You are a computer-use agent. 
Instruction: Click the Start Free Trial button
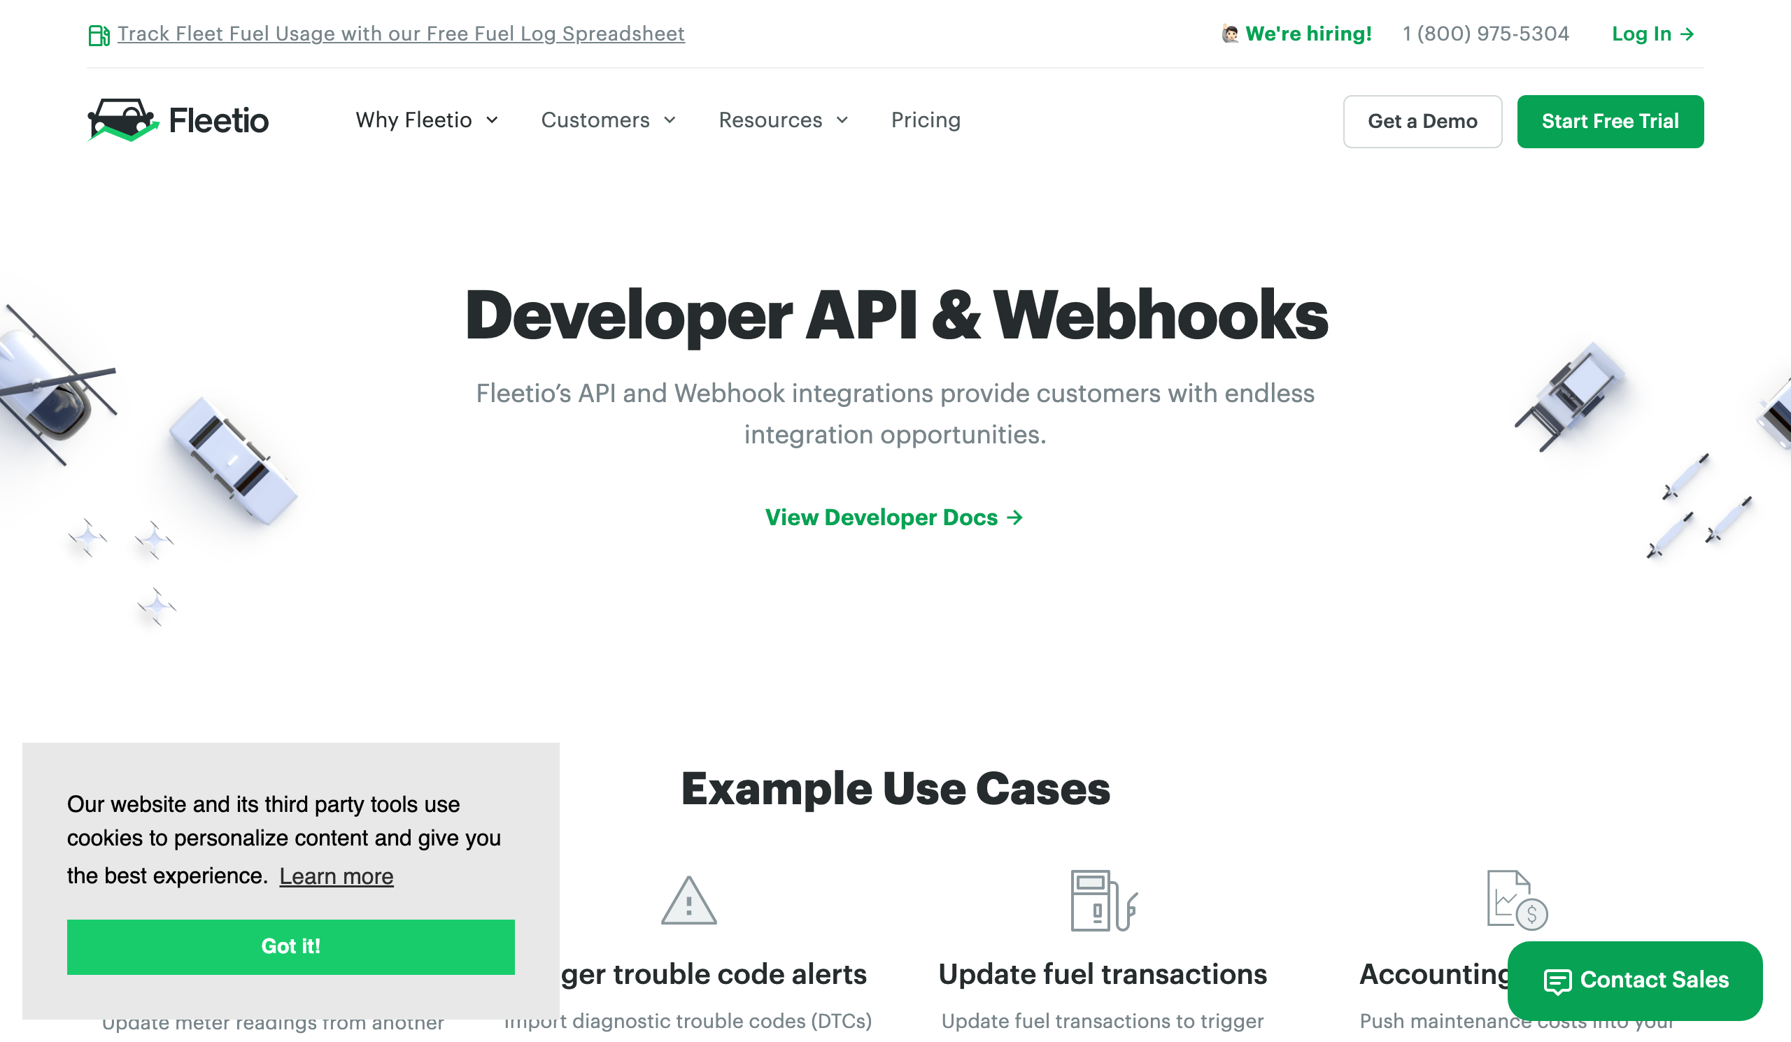point(1611,122)
